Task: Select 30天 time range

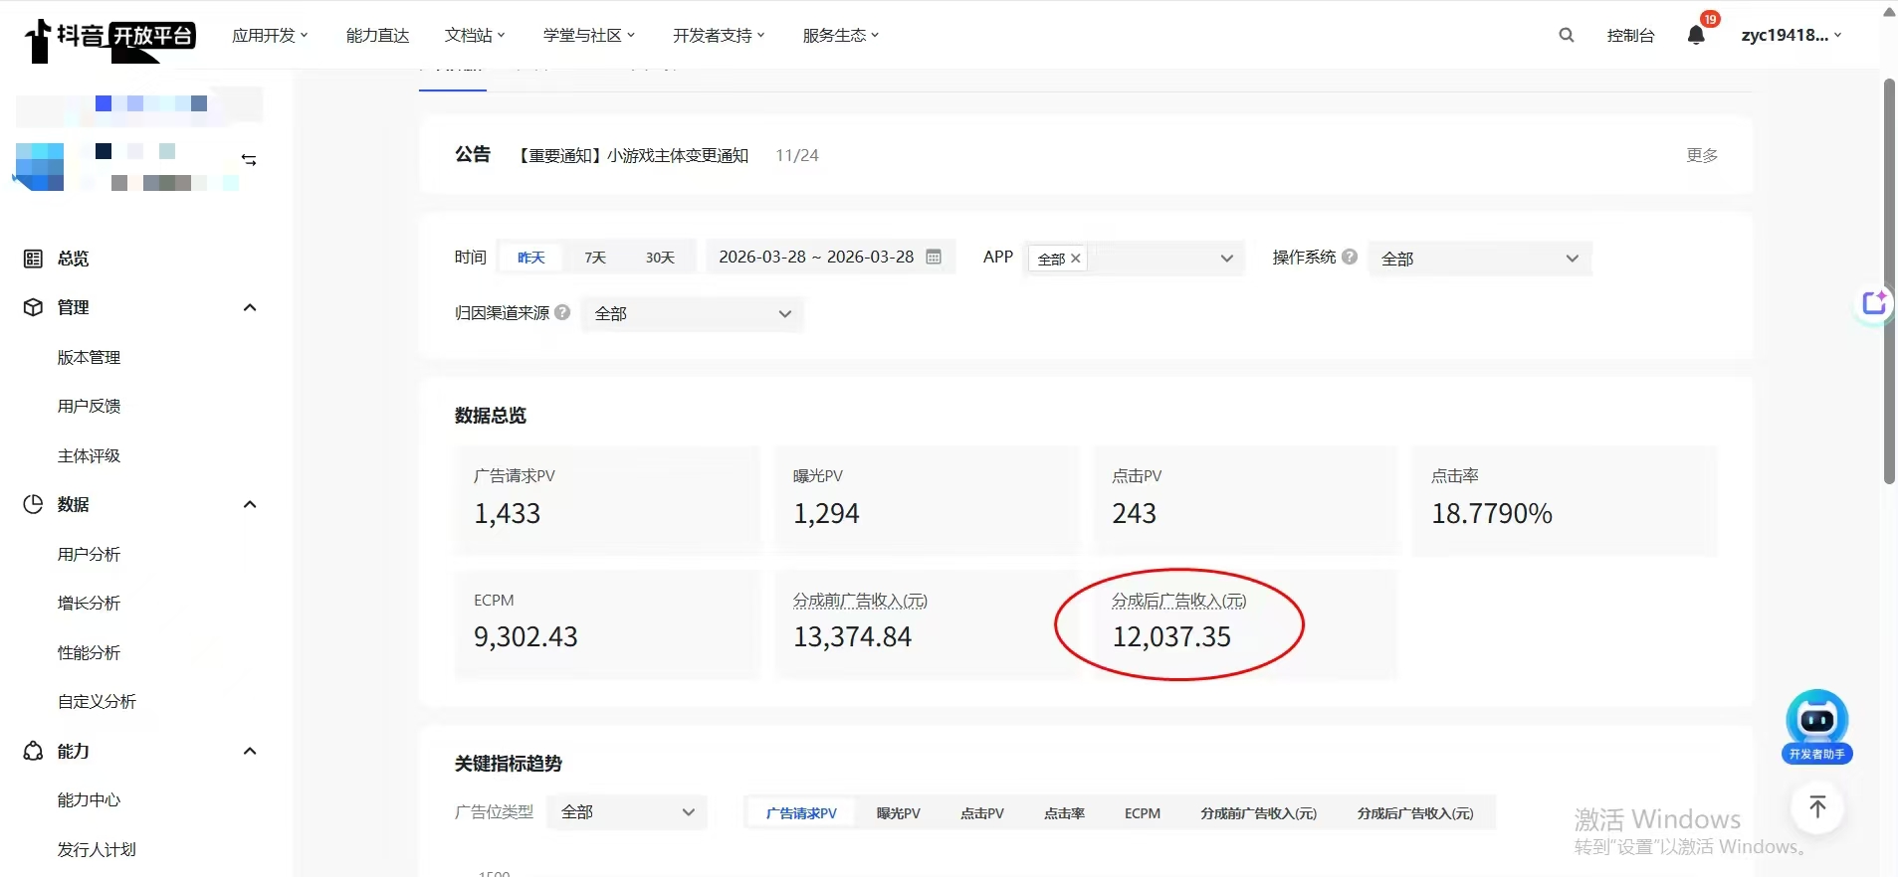Action: pyautogui.click(x=660, y=258)
